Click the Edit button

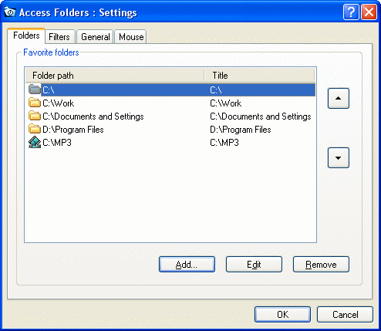(254, 265)
